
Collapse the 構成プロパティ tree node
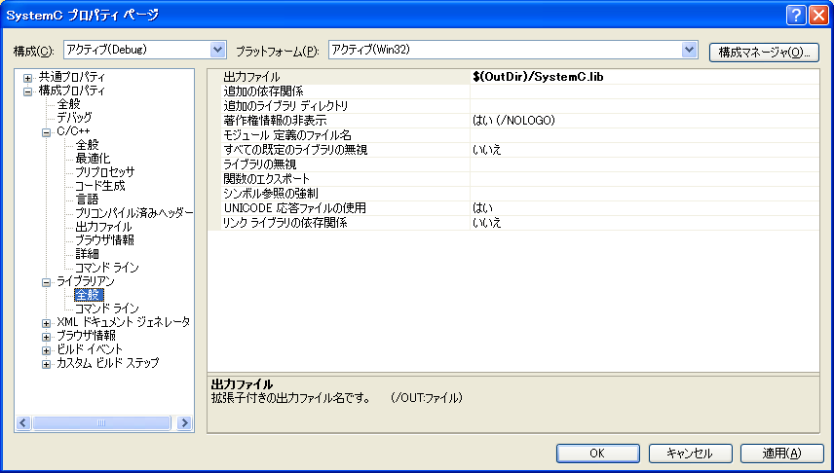[27, 91]
